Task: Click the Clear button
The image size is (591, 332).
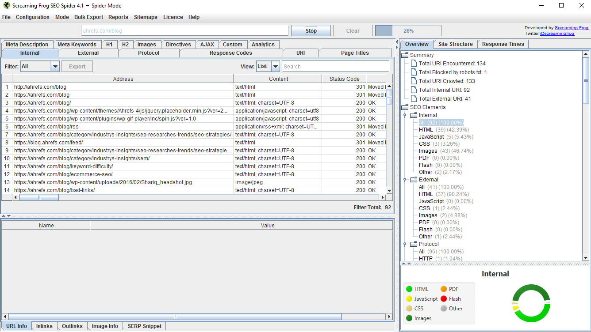Action: [x=353, y=30]
